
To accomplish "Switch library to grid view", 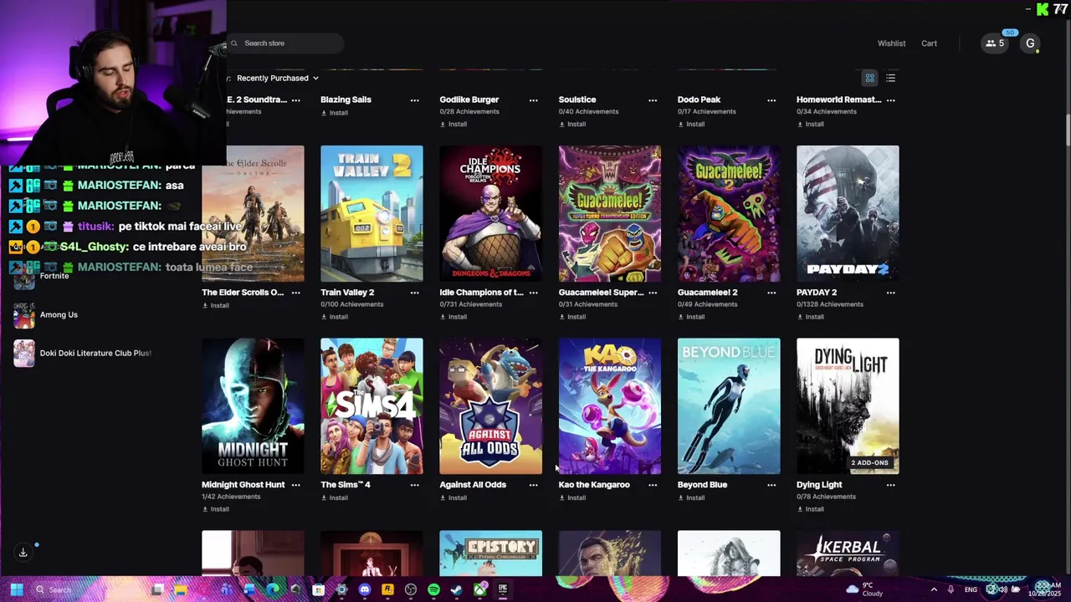I will pos(869,78).
